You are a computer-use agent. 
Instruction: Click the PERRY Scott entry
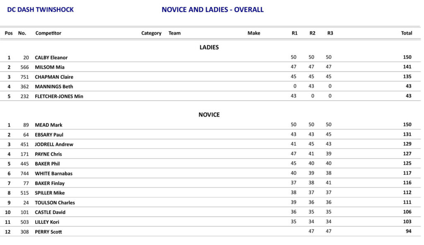click(x=48, y=232)
